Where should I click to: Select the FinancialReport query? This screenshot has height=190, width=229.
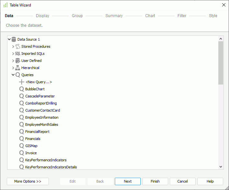pyautogui.click(x=37, y=132)
